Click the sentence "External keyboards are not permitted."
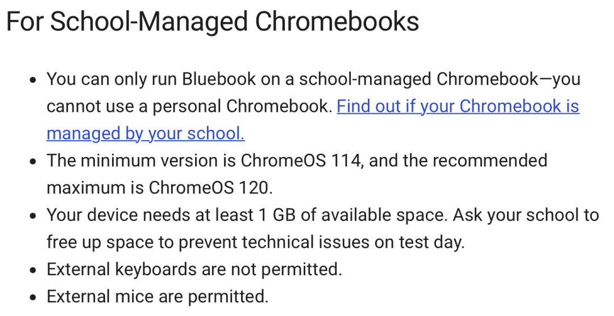This screenshot has height=316, width=614. (x=194, y=269)
